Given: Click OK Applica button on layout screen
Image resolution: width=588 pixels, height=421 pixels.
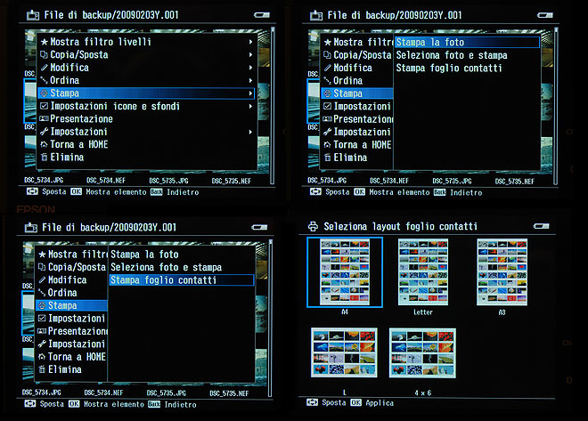Looking at the screenshot, I should click(x=372, y=403).
